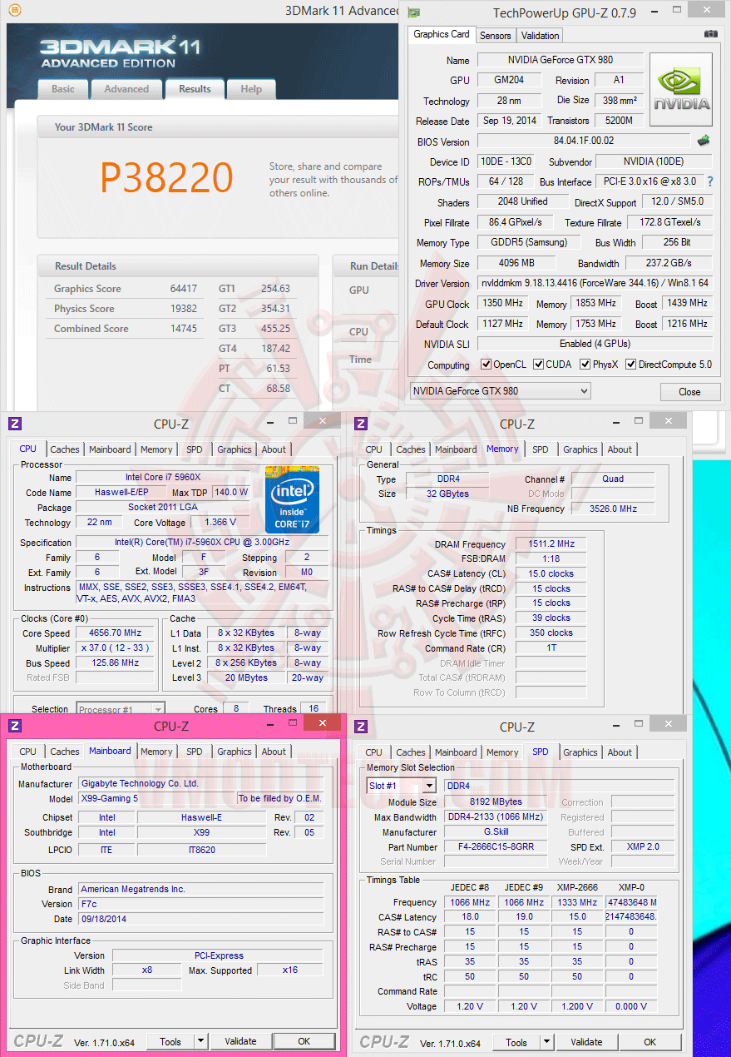Click the Core Voltage value 1.366 V
The height and width of the screenshot is (1057, 731).
tap(220, 523)
